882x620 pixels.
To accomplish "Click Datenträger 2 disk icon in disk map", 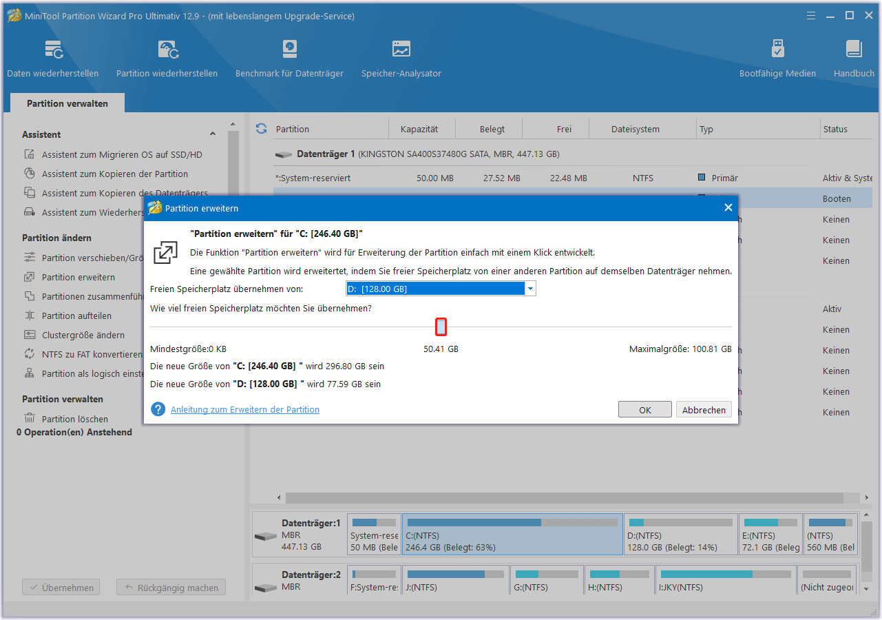I will (x=266, y=588).
